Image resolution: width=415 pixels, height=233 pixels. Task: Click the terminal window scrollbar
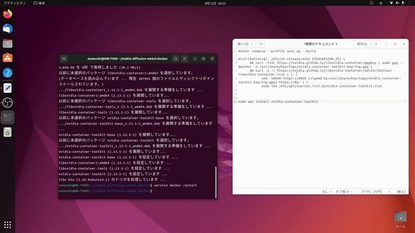point(216,182)
